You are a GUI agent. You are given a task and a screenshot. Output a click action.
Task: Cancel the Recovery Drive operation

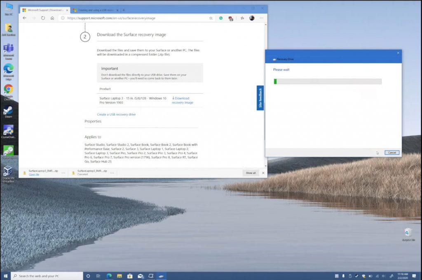click(392, 153)
